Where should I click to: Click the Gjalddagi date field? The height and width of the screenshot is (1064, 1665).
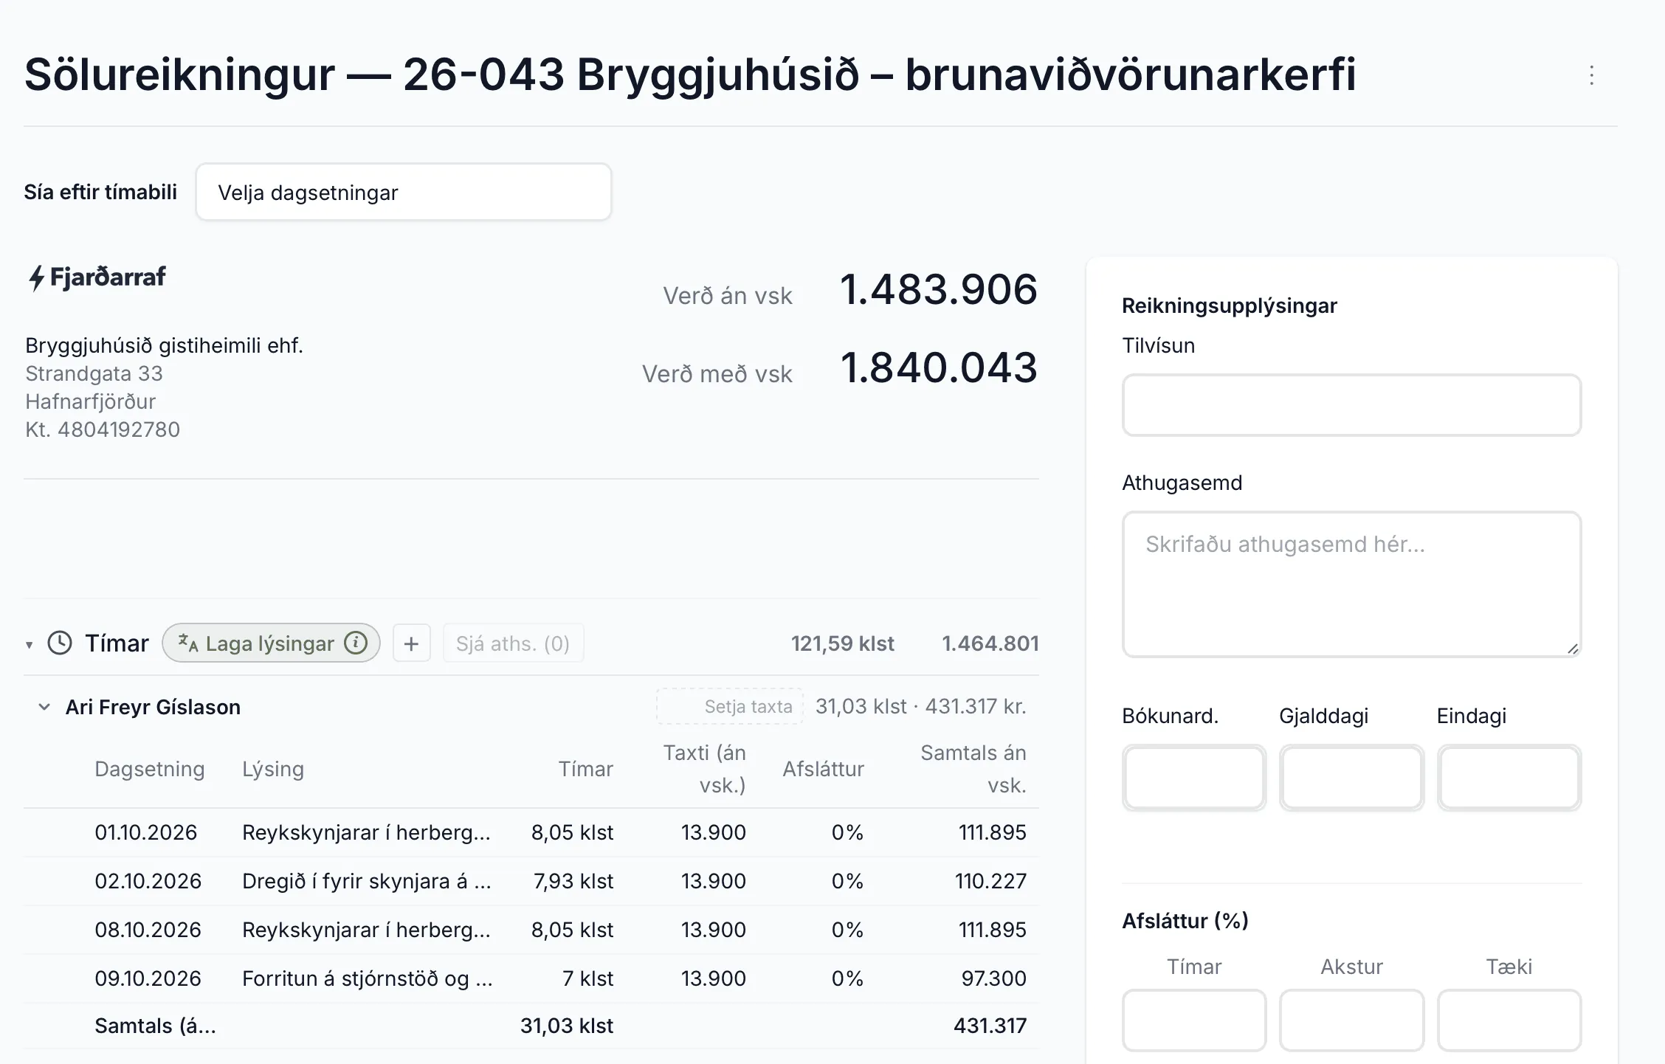click(1351, 778)
